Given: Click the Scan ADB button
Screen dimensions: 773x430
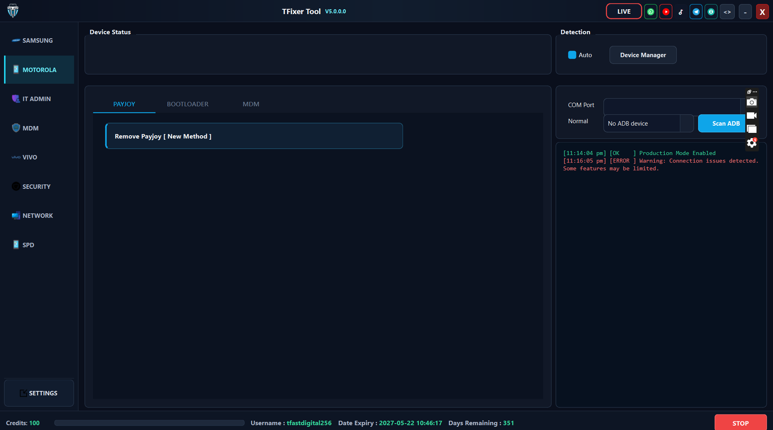Looking at the screenshot, I should 722,123.
